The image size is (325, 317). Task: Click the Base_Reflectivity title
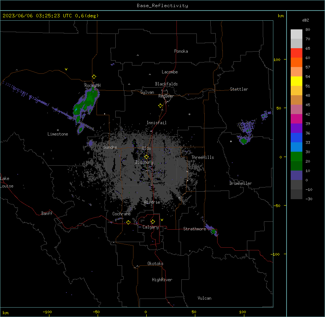click(162, 6)
